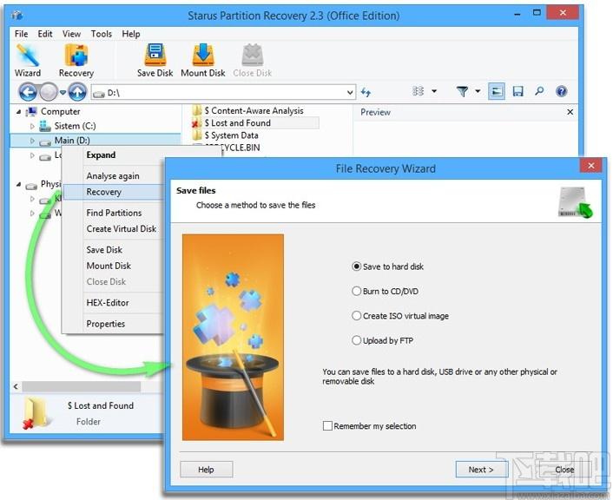
Task: Click the Save Disk toolbar icon
Action: coord(155,60)
